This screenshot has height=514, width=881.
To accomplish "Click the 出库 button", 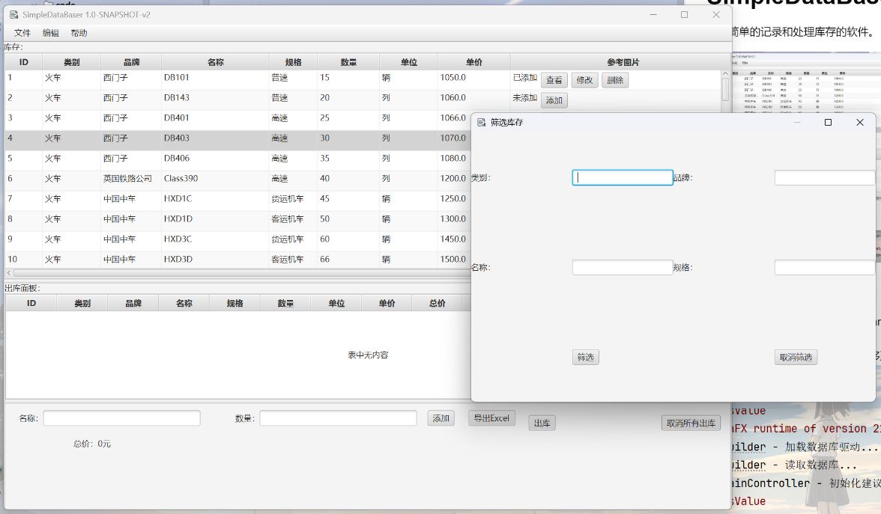I will (541, 422).
